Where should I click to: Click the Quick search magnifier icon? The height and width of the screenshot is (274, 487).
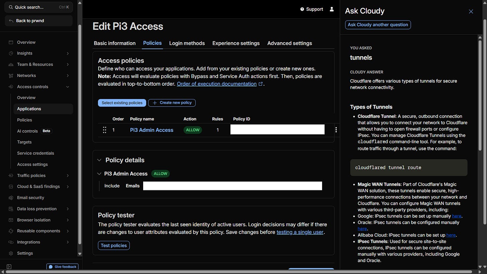click(11, 7)
